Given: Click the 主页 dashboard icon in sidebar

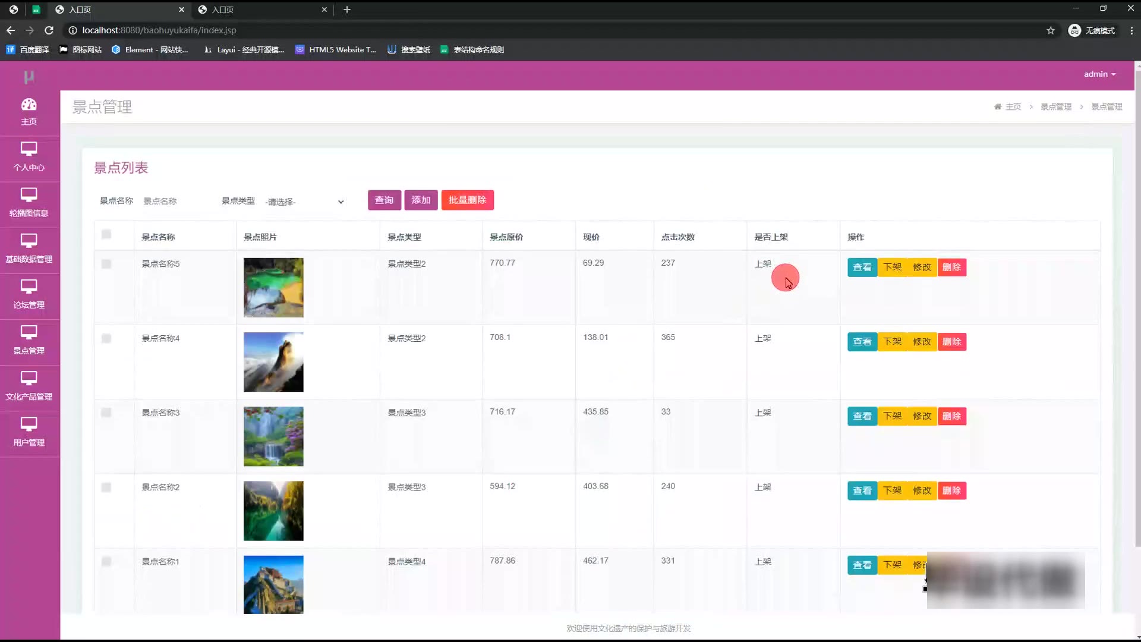Looking at the screenshot, I should tap(29, 105).
